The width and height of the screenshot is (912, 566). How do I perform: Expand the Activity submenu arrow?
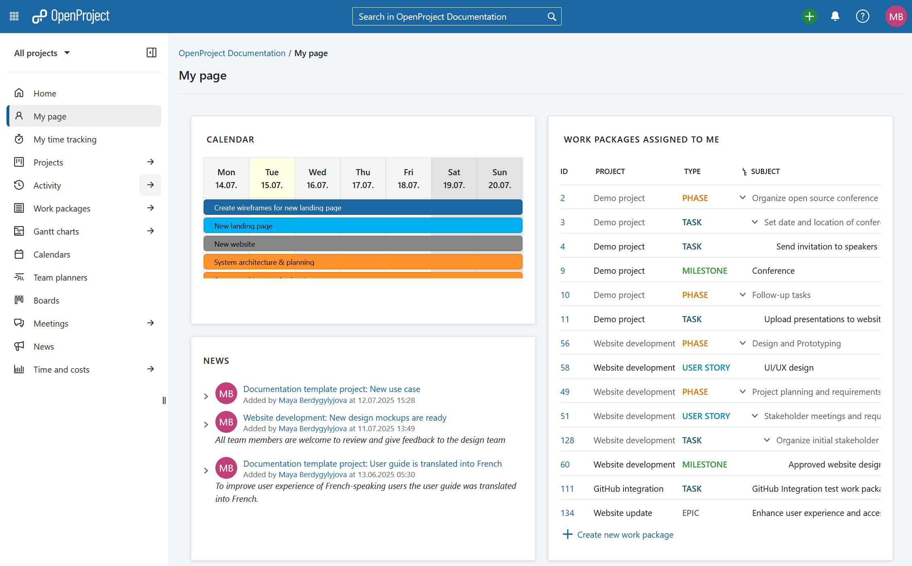(150, 185)
